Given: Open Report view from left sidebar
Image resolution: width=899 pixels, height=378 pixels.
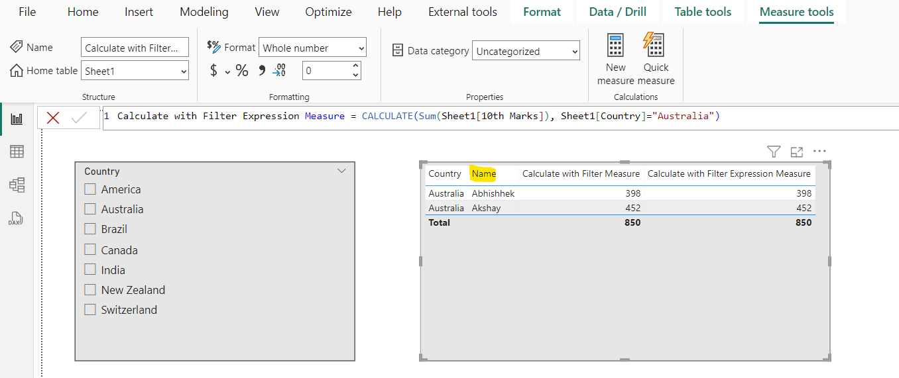Looking at the screenshot, I should pos(17,119).
